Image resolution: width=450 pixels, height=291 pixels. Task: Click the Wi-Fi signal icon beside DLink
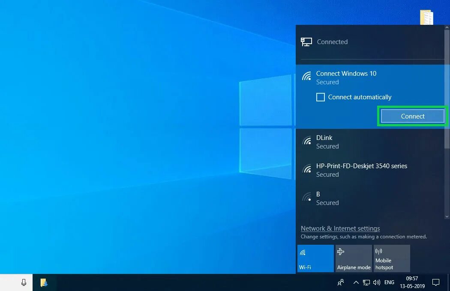tap(307, 141)
